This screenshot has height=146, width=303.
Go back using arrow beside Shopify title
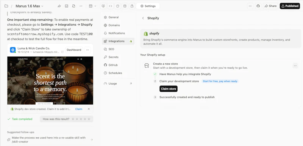143,18
